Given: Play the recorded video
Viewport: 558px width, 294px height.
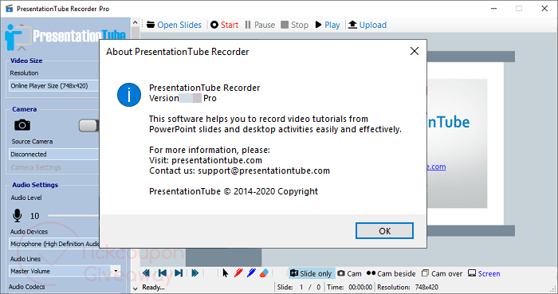Looking at the screenshot, I should pos(328,25).
